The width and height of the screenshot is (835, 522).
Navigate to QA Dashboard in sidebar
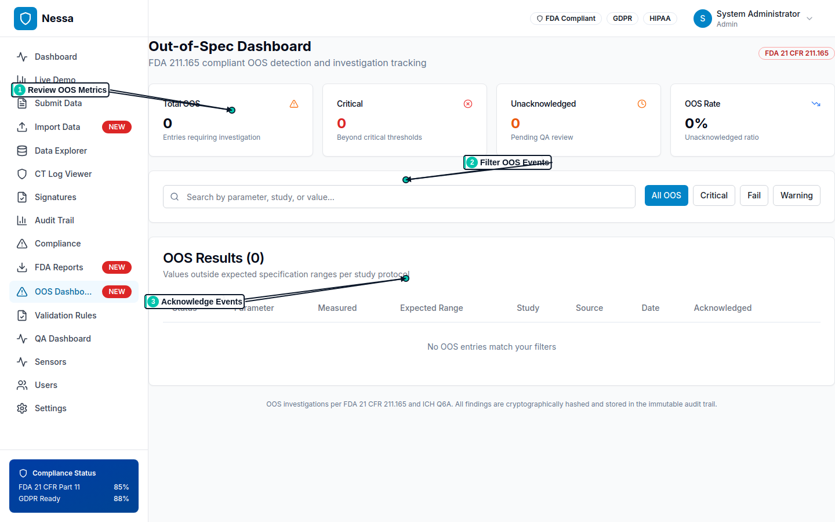pyautogui.click(x=63, y=339)
